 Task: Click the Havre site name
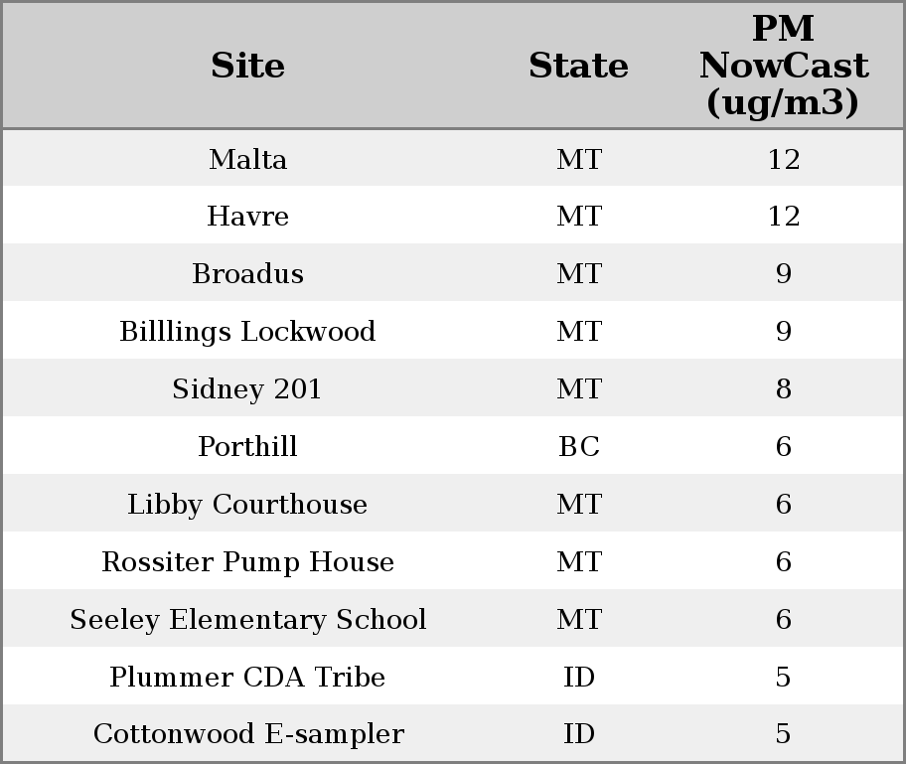point(247,217)
